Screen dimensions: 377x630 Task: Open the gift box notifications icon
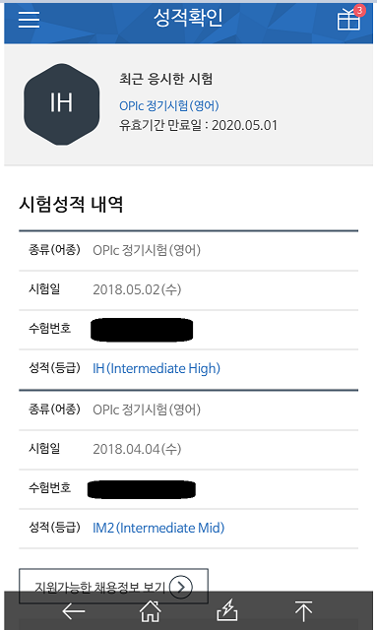tap(348, 20)
